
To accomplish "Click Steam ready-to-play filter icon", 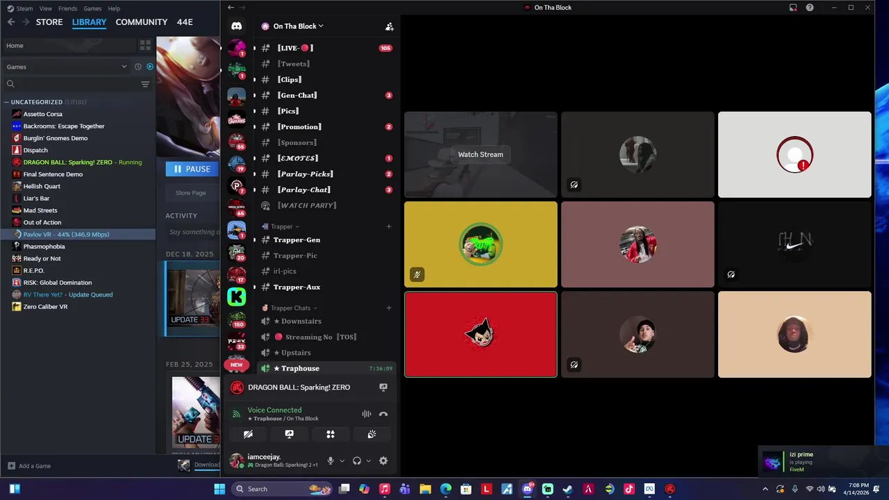I will (149, 67).
